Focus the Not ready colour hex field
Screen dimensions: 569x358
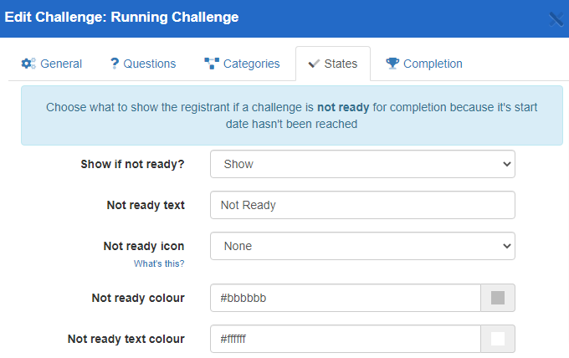345,298
